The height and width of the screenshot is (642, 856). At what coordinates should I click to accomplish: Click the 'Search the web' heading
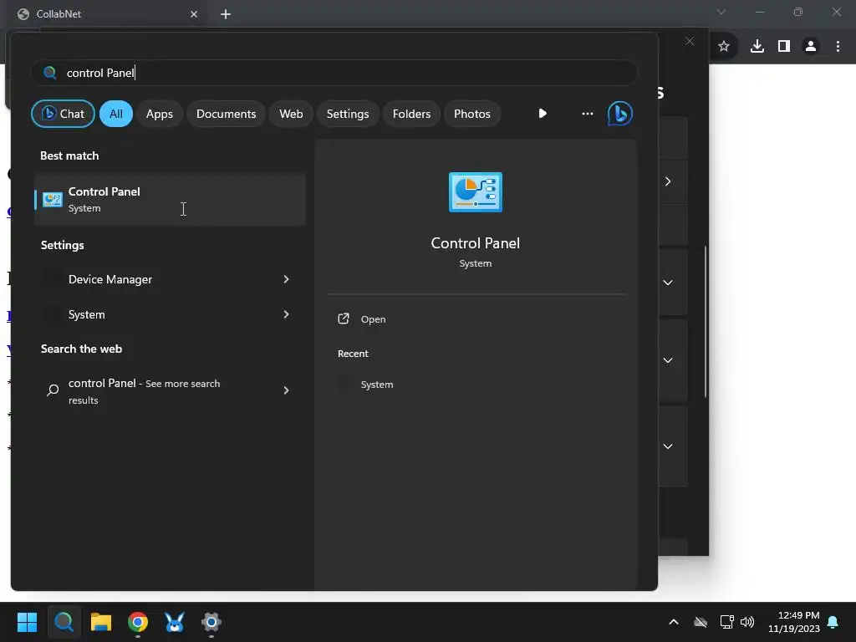tap(81, 349)
